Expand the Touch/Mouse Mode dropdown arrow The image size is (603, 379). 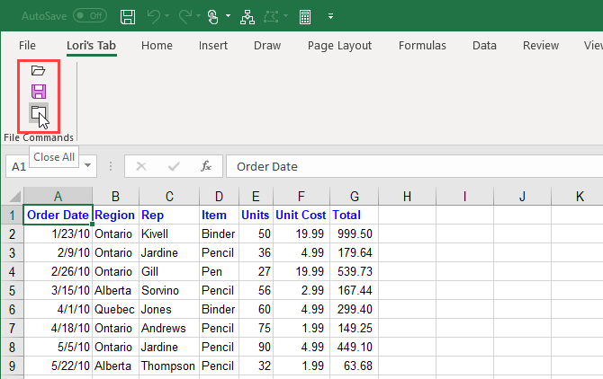[x=228, y=16]
